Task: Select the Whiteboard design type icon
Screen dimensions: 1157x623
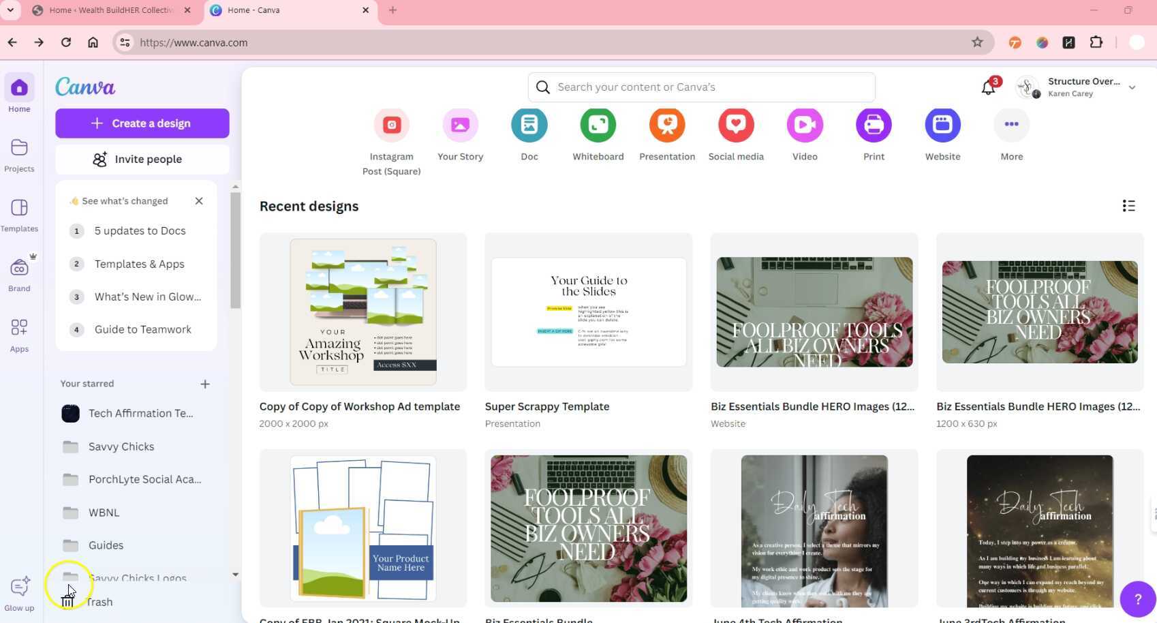Action: [598, 125]
